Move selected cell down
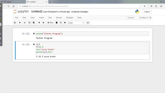This screenshot has height=93, width=165. point(44,23)
